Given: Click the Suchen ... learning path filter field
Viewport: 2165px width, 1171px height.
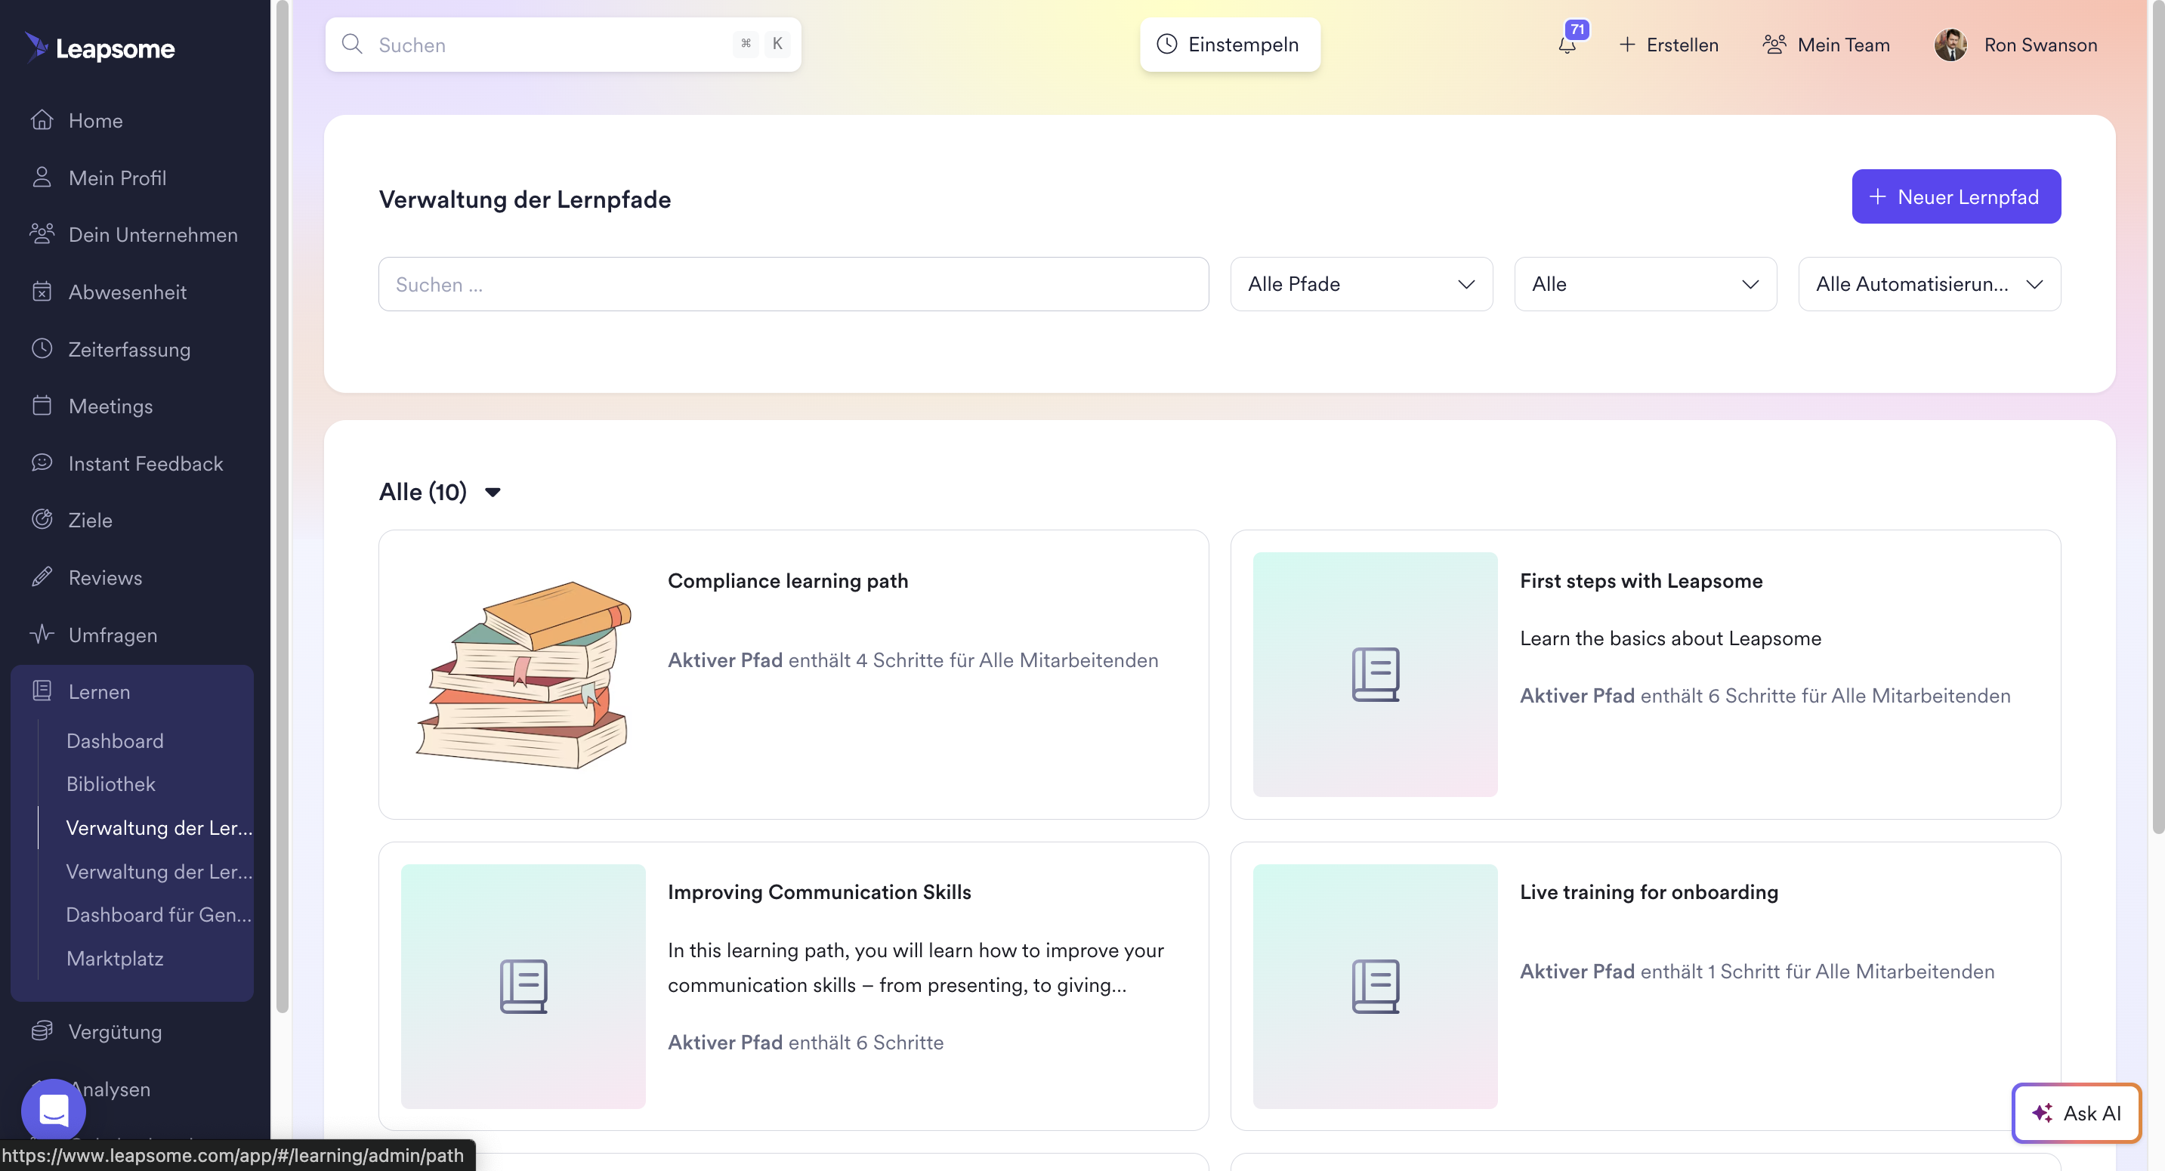Looking at the screenshot, I should 793,284.
